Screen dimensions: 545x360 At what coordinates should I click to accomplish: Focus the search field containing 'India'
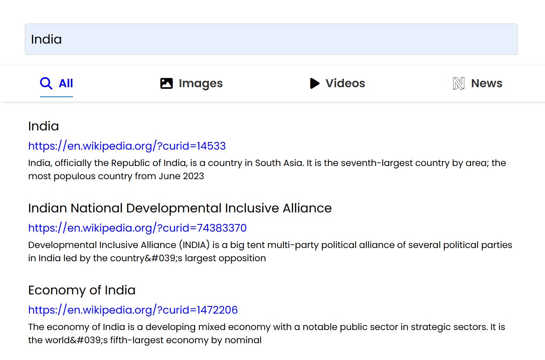tap(271, 39)
